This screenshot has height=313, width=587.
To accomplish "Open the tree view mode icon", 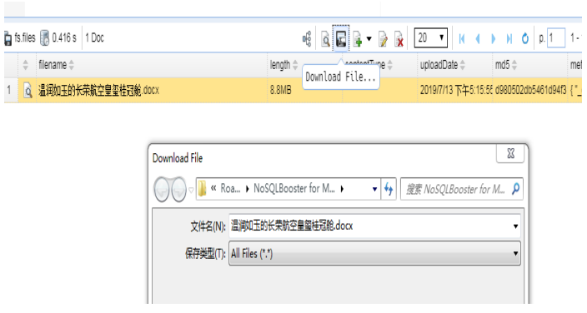I will pos(307,38).
